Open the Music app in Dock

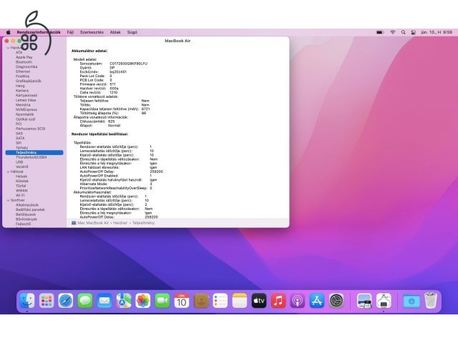(278, 301)
